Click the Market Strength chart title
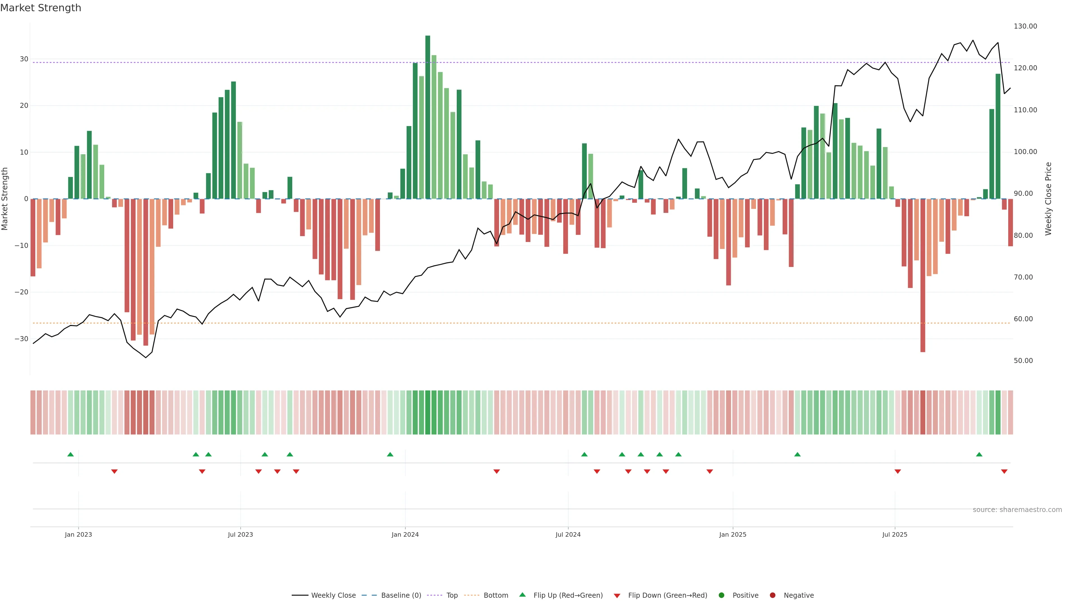Viewport: 1076px width, 605px height. coord(41,8)
